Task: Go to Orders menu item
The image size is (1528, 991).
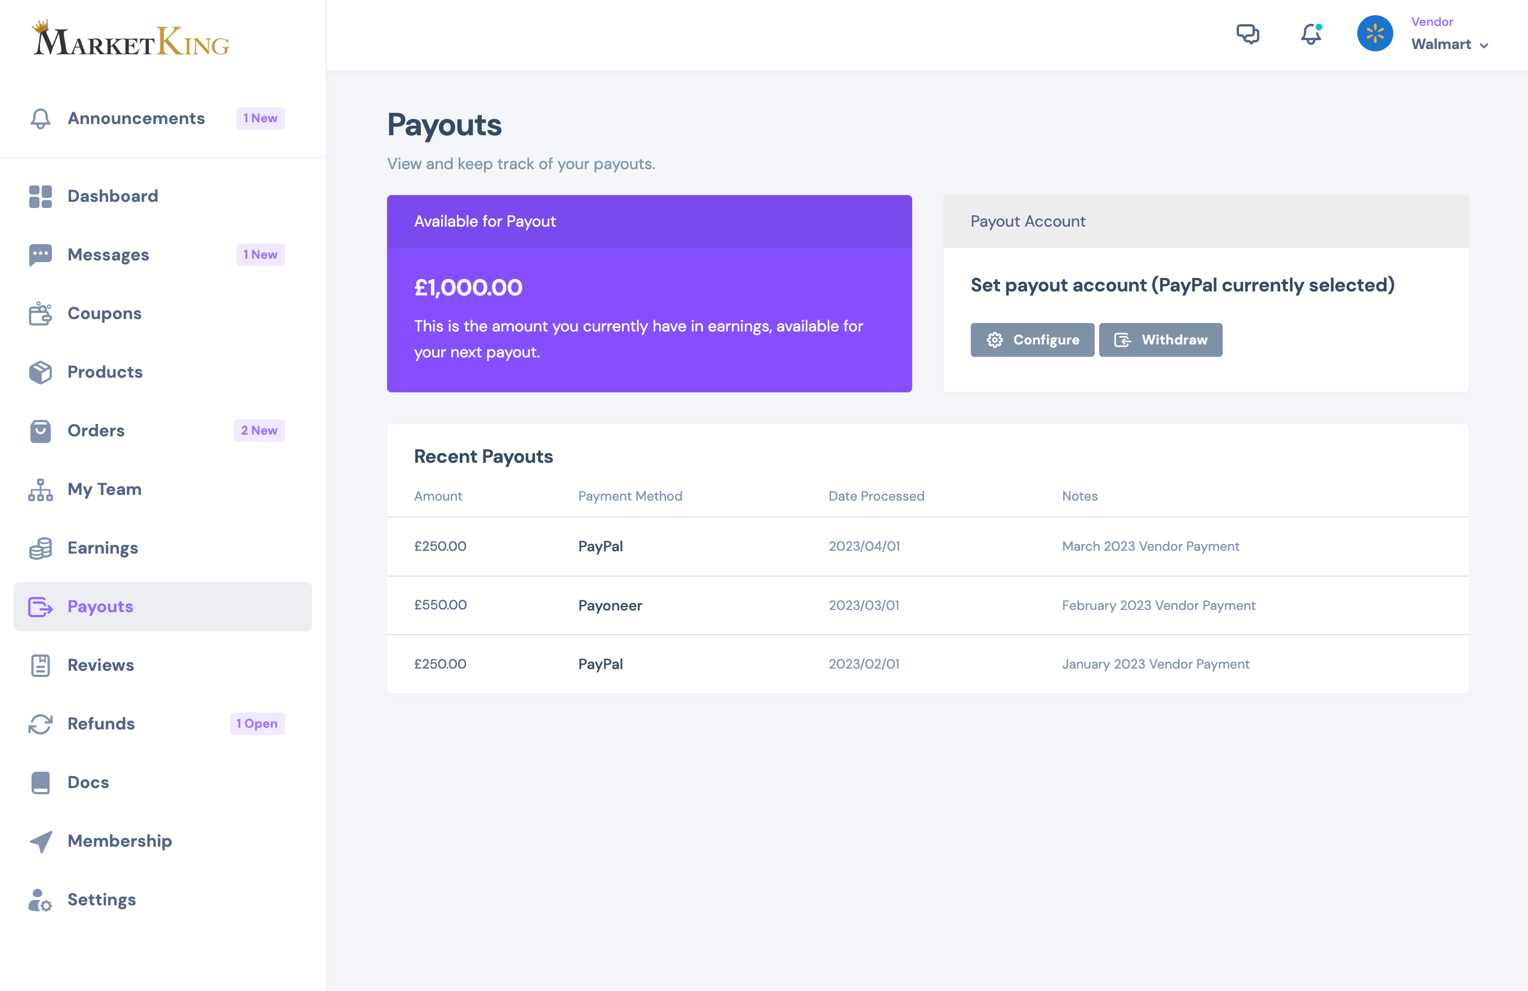Action: point(96,430)
